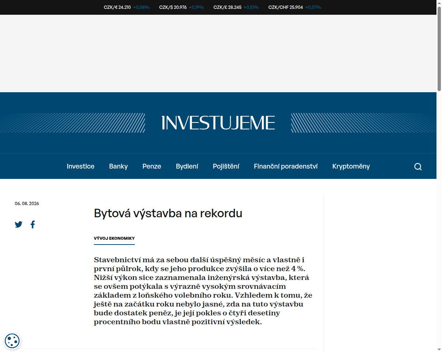Select the CZK/$ 20.976 exchange rate
Image resolution: width=442 pixels, height=353 pixels.
(x=173, y=7)
